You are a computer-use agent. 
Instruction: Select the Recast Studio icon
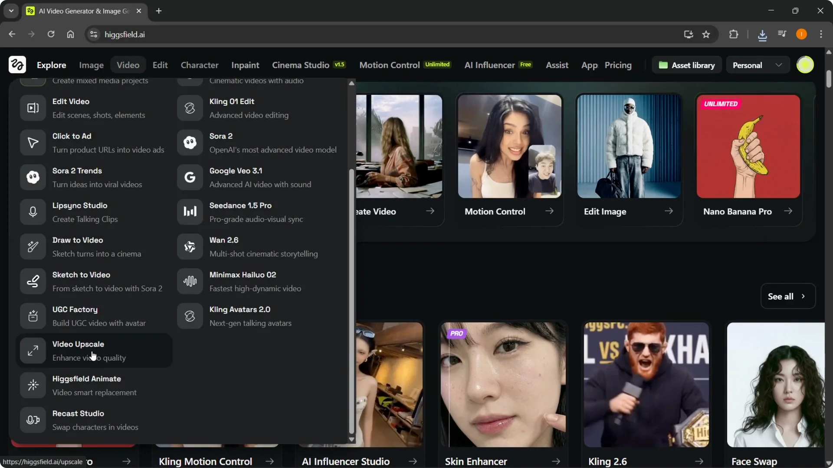click(x=33, y=419)
